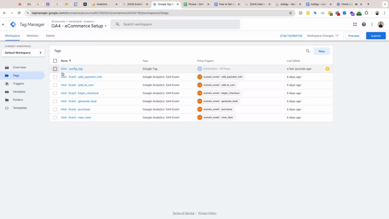Open the How to Set Up browser tab
This screenshot has width=389, height=219.
(227, 4)
